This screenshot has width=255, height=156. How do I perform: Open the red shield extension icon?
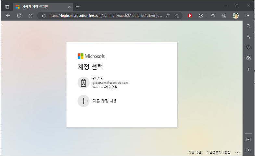190,16
